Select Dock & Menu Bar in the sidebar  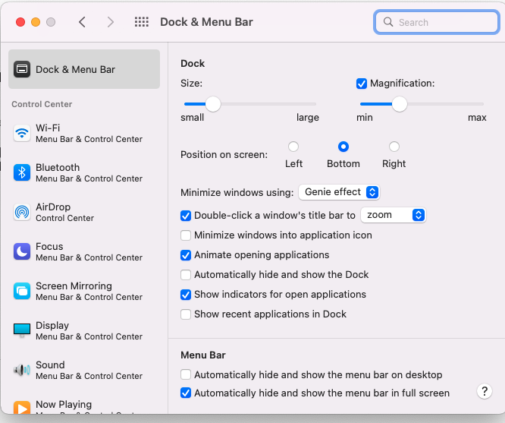(x=84, y=69)
